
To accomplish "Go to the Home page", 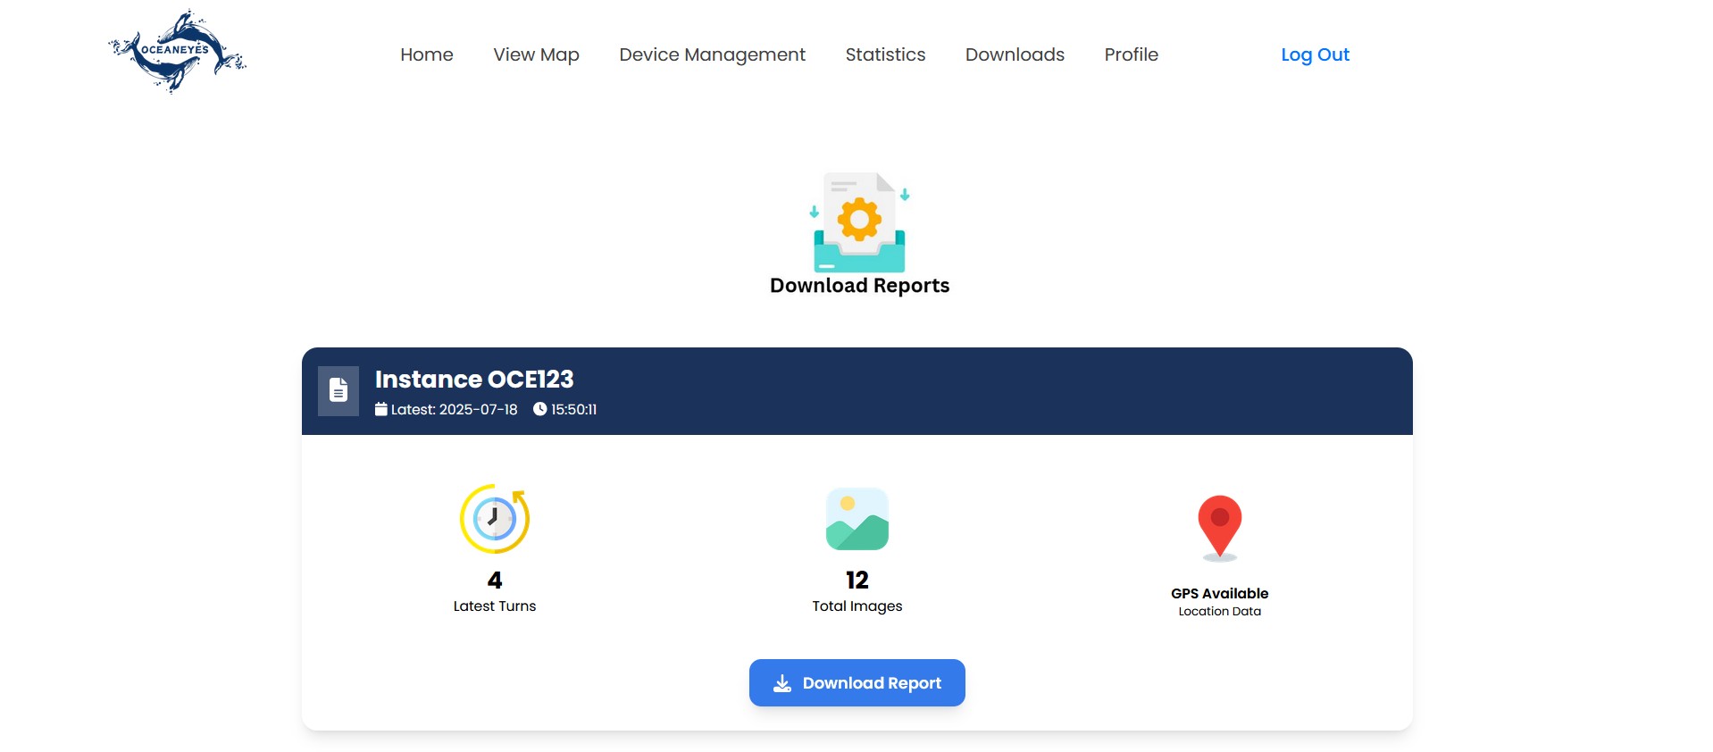I will tap(427, 54).
